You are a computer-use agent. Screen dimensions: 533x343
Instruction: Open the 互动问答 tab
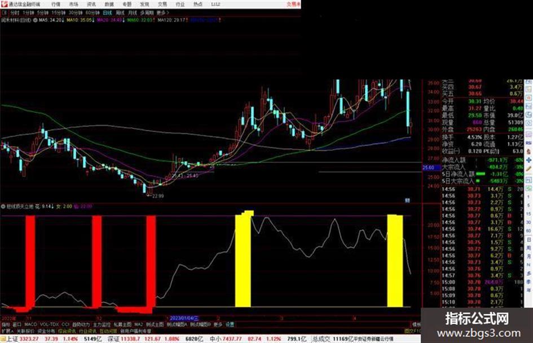pos(108,331)
